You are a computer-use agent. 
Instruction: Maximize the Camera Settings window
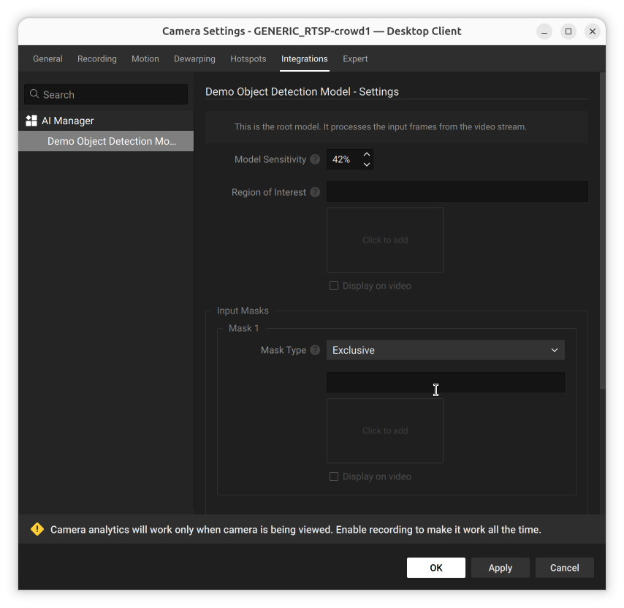(568, 31)
